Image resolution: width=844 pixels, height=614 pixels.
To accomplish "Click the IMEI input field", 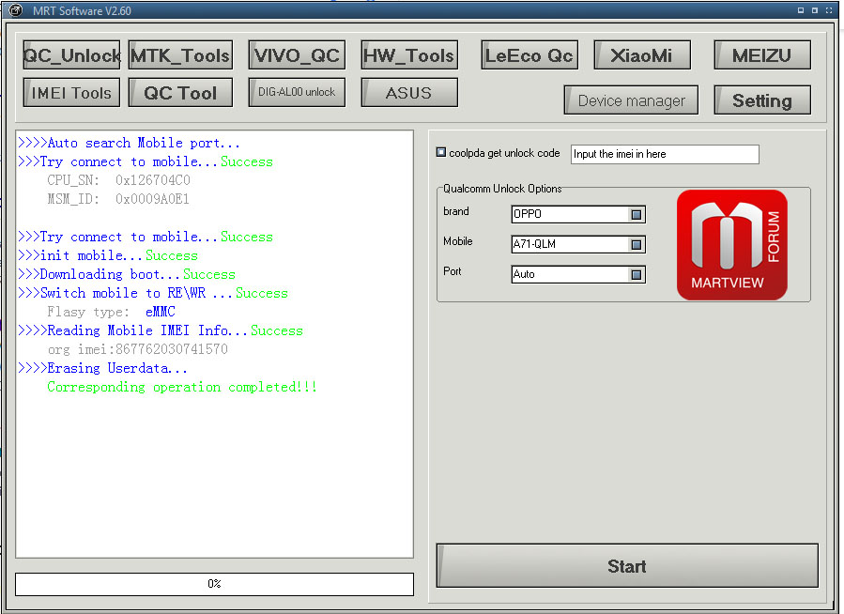I will (x=665, y=155).
